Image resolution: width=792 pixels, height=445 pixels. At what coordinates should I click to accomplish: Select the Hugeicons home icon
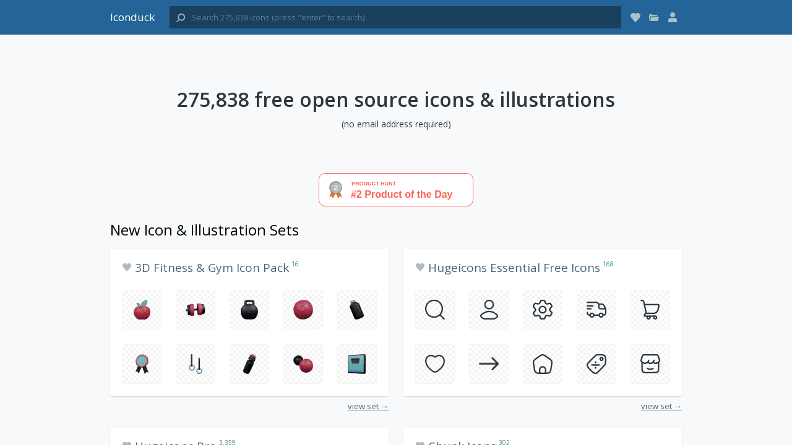[543, 364]
